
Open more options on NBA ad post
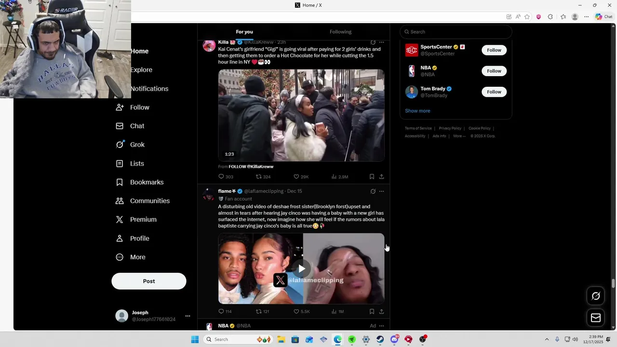[381, 326]
